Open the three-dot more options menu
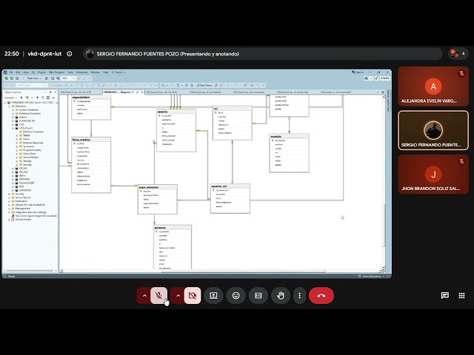This screenshot has height=355, width=474. tap(299, 296)
